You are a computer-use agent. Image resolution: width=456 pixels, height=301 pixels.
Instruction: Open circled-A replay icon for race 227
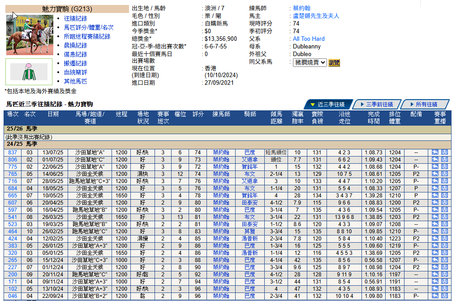(x=444, y=267)
